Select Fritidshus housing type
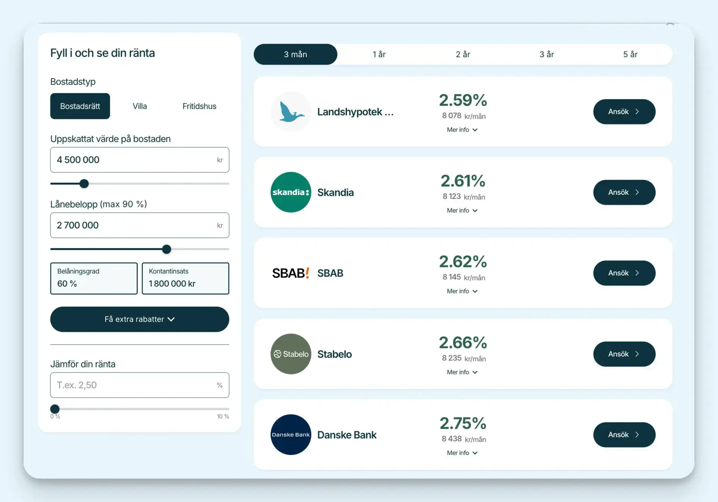718x502 pixels. tap(199, 106)
